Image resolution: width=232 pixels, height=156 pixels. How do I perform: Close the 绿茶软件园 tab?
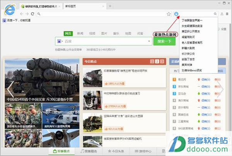pyautogui.click(x=59, y=6)
